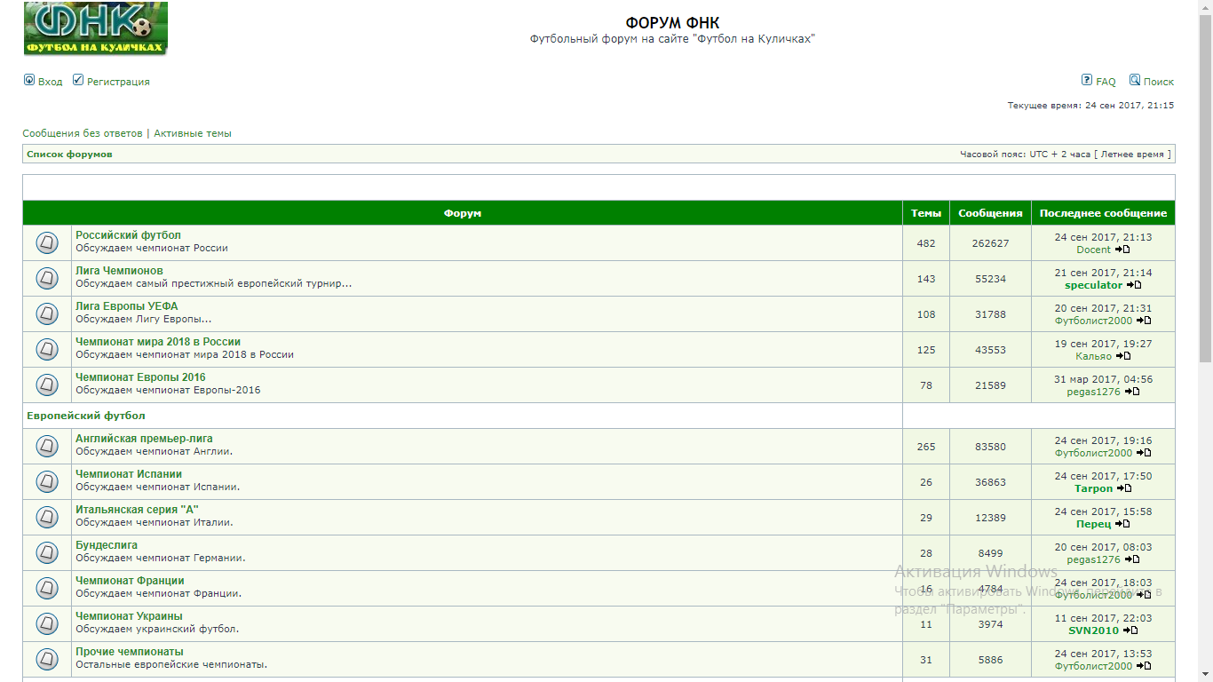The image size is (1213, 682).
Task: View latest post icon next to Перец
Action: pos(1122,524)
